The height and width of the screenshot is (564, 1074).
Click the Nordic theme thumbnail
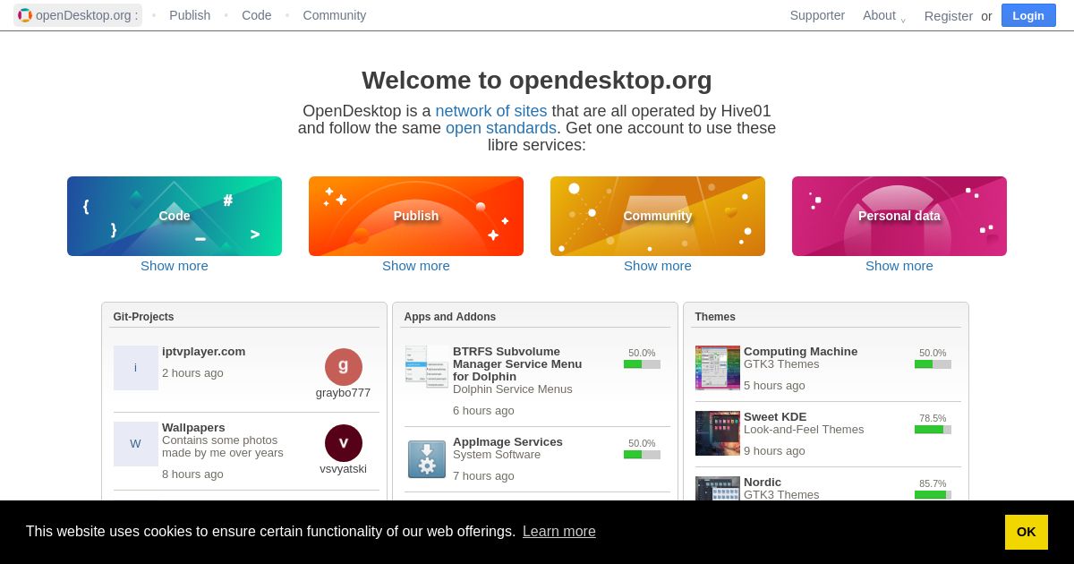click(718, 489)
